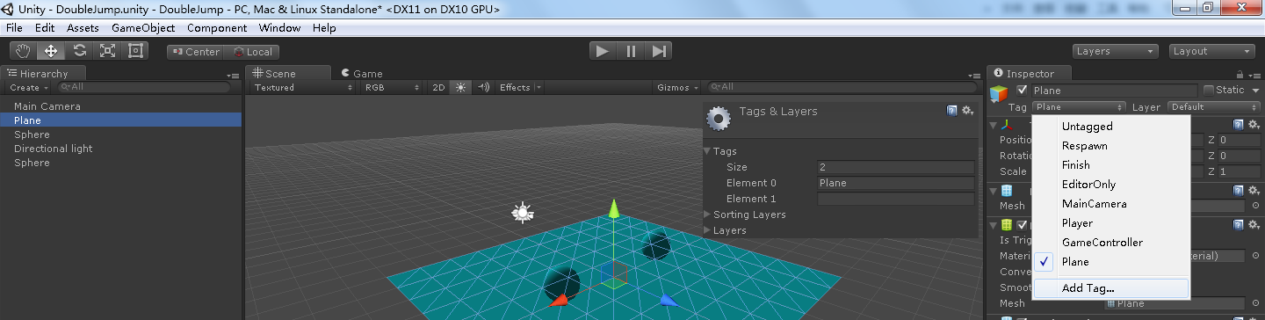
Task: Open the GameObject menu
Action: coord(143,28)
